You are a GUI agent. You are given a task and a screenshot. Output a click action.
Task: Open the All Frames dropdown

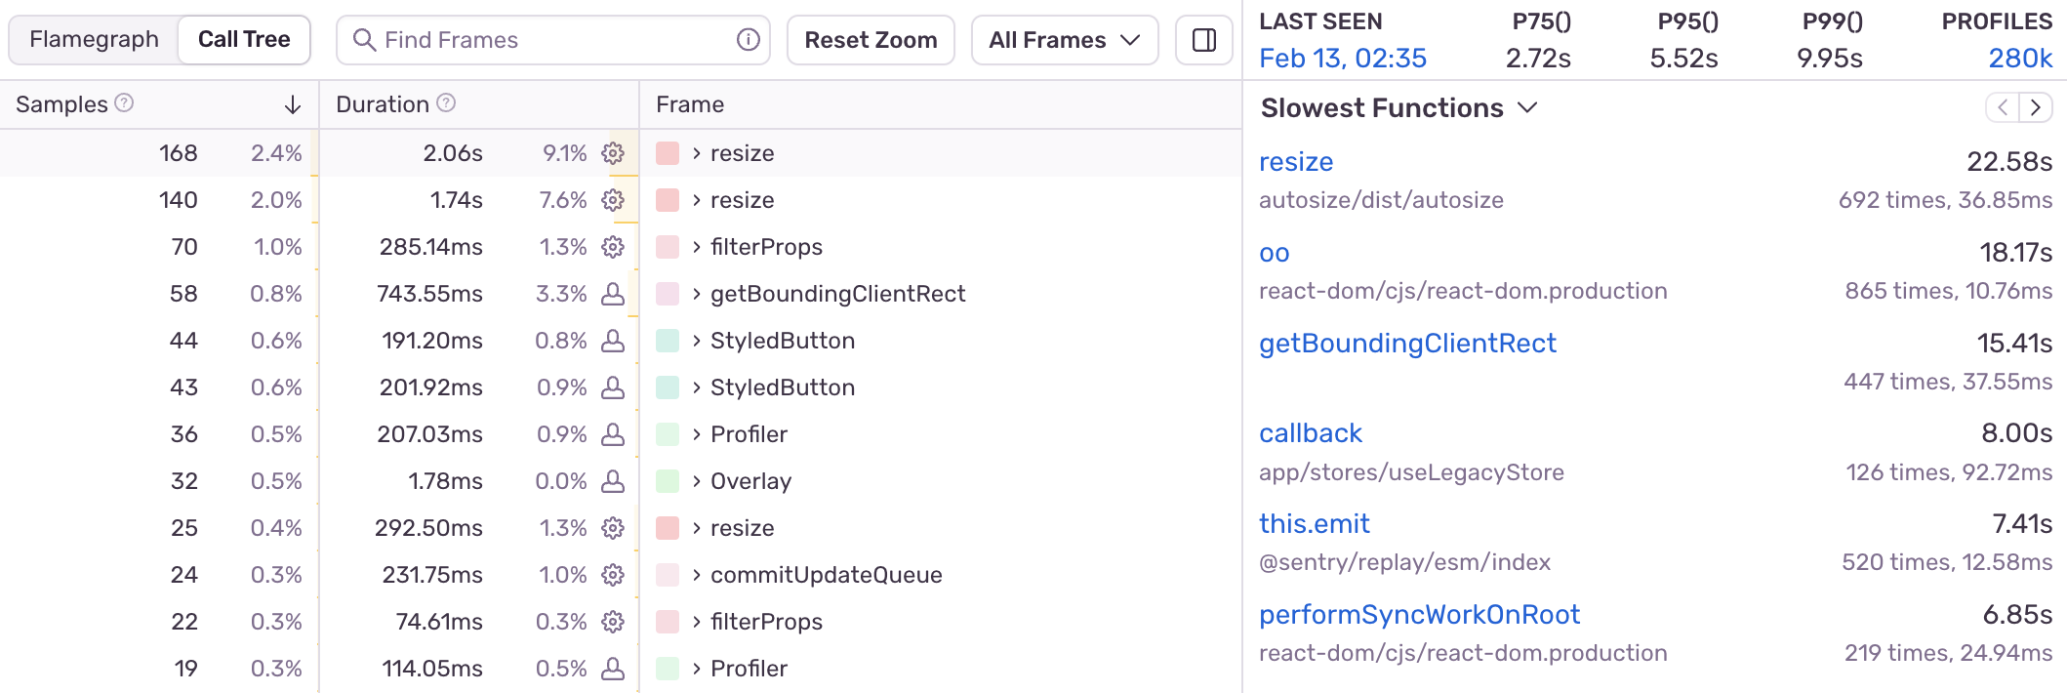(1065, 40)
